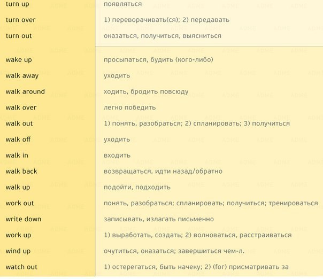Click the translation "легко победить"
This screenshot has width=323, height=279.
[129, 107]
